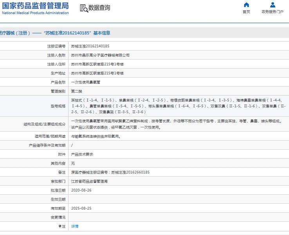Click the 数据查询 search document icon
289x235 pixels.
pos(84,8)
